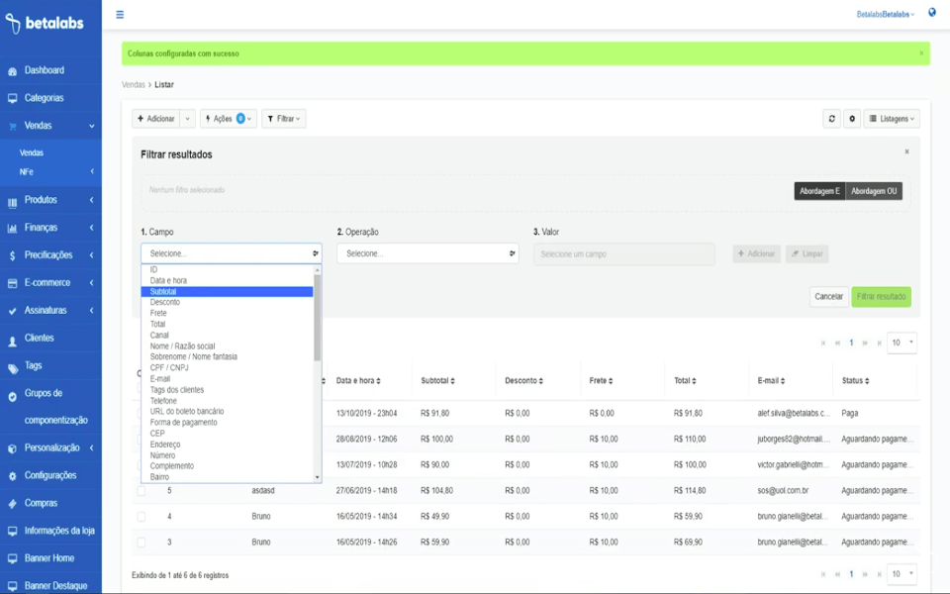The height and width of the screenshot is (594, 950).
Task: Sort by Subtotal column header arrows
Action: (452, 380)
